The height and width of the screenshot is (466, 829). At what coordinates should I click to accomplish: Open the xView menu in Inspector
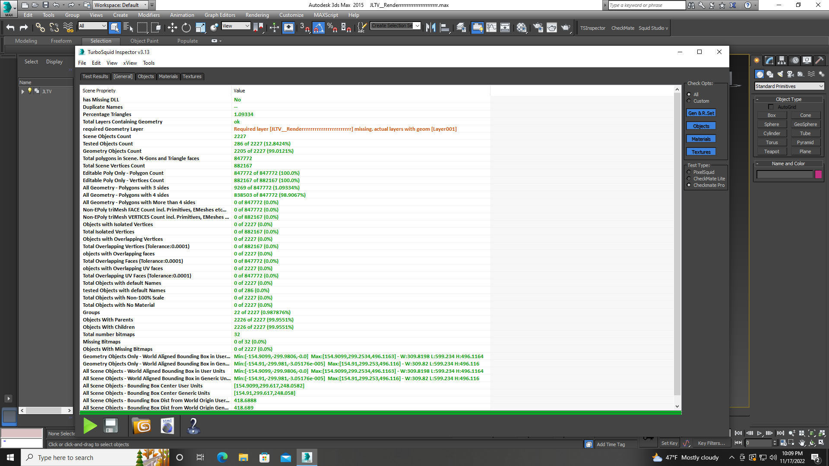point(130,63)
